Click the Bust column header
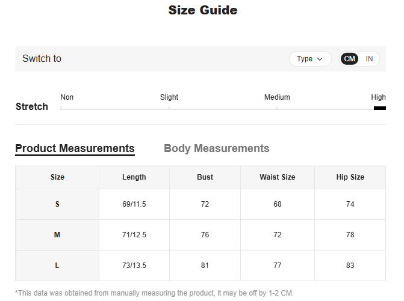This screenshot has width=404, height=301. (x=205, y=177)
